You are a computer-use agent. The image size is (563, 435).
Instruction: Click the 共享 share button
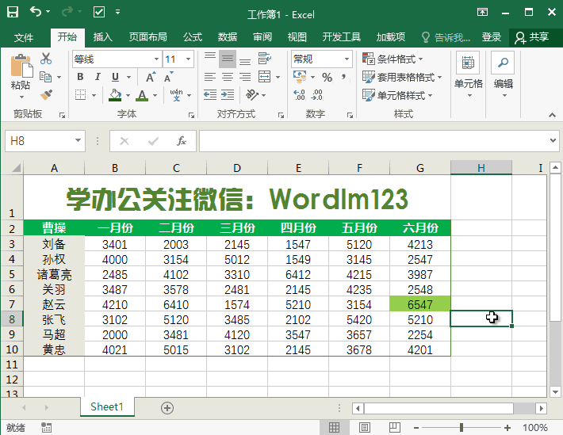pos(533,37)
